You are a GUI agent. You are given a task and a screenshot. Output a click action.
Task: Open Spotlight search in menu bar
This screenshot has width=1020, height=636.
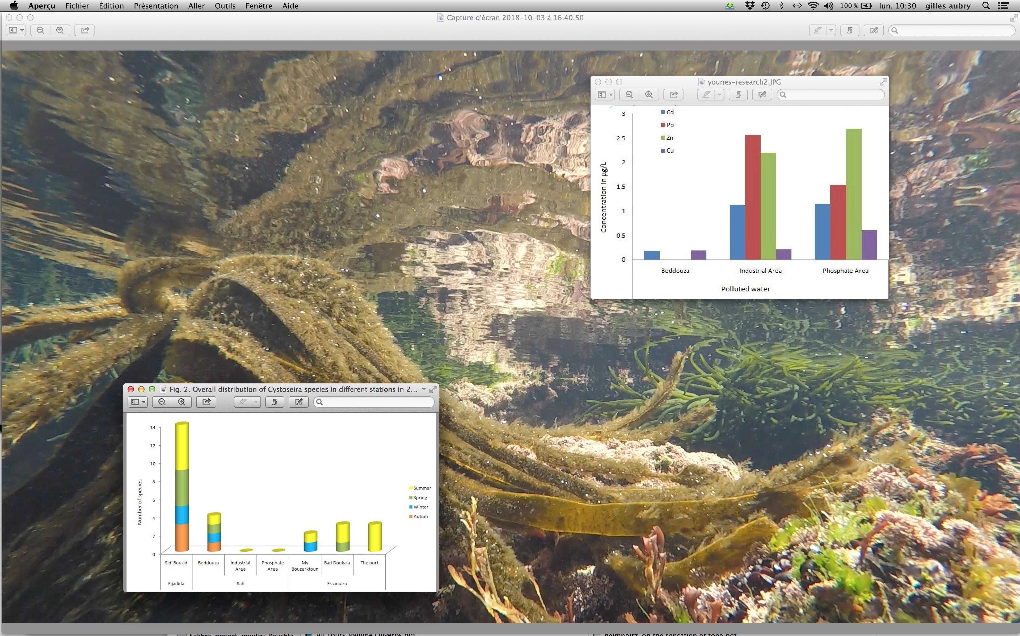point(985,6)
